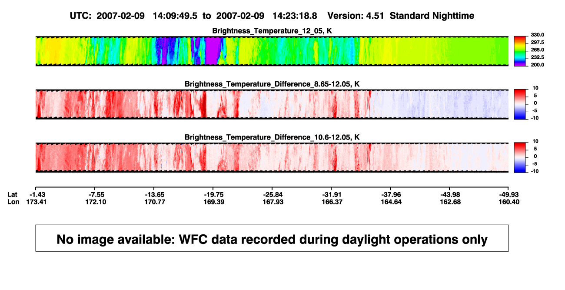The image size is (565, 290).
Task: Click the 'Lat' axis label
Action: [x=12, y=194]
